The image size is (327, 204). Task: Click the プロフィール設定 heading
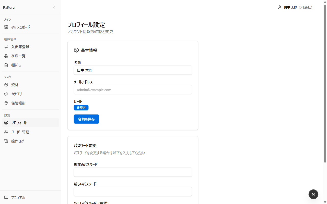pos(86,25)
